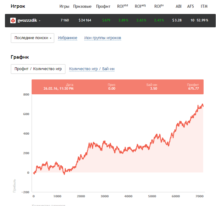216x206 pixels.
Task: Click the red chart tooltip date header
Action: [x=59, y=87]
